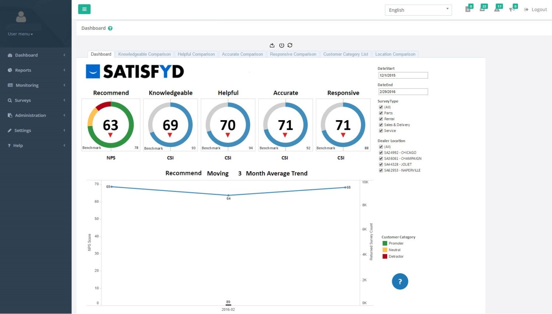Click the Helpful CSI 70 gauge
Image resolution: width=552 pixels, height=314 pixels.
pos(228,125)
